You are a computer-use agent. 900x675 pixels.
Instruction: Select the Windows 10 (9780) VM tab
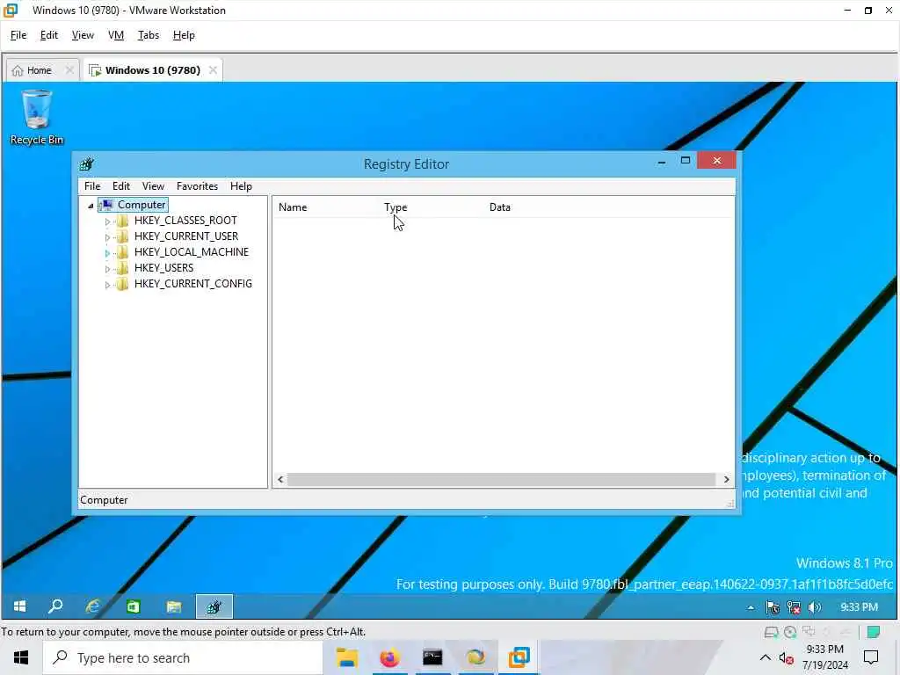click(153, 70)
